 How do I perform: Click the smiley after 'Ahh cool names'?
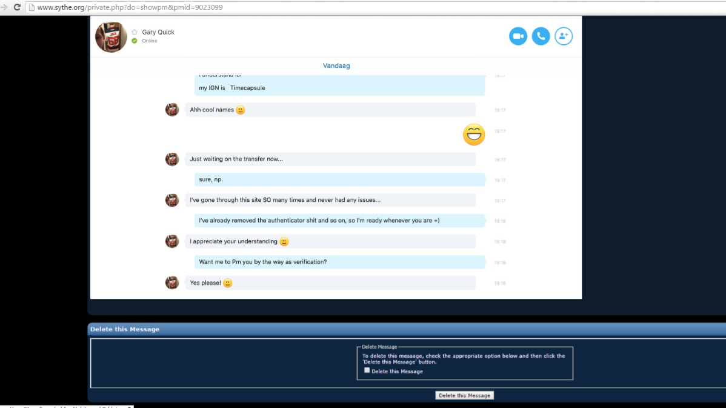click(241, 110)
